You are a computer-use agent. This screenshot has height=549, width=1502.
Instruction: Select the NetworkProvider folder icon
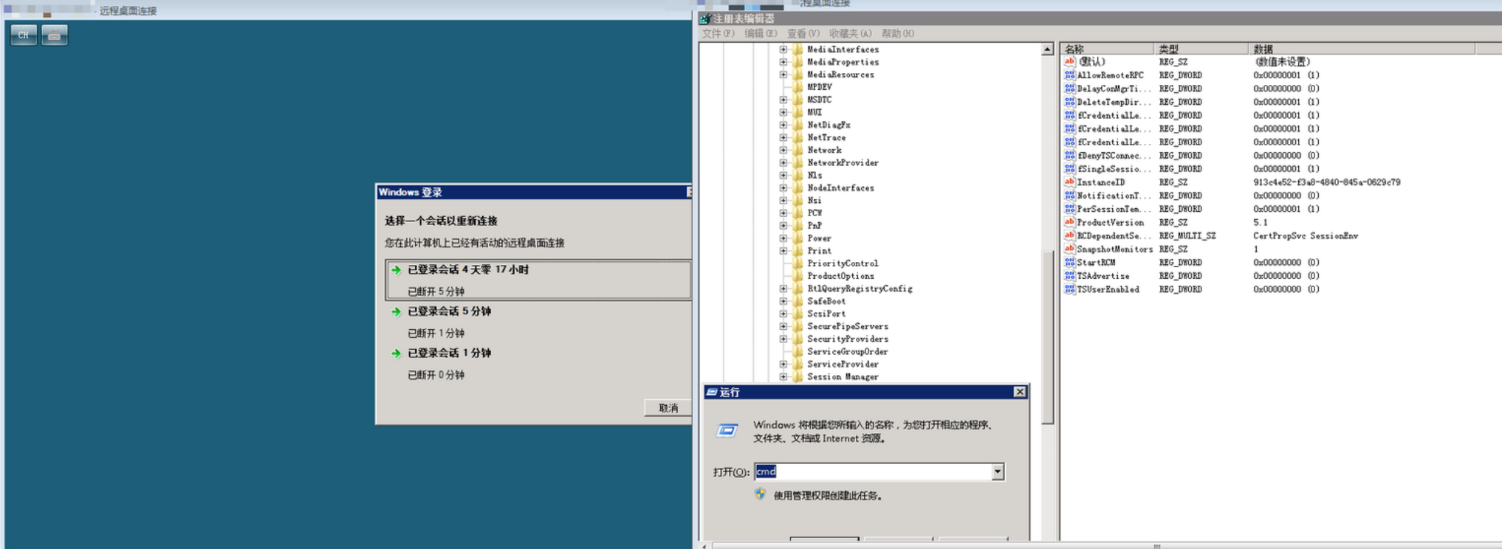pos(798,162)
